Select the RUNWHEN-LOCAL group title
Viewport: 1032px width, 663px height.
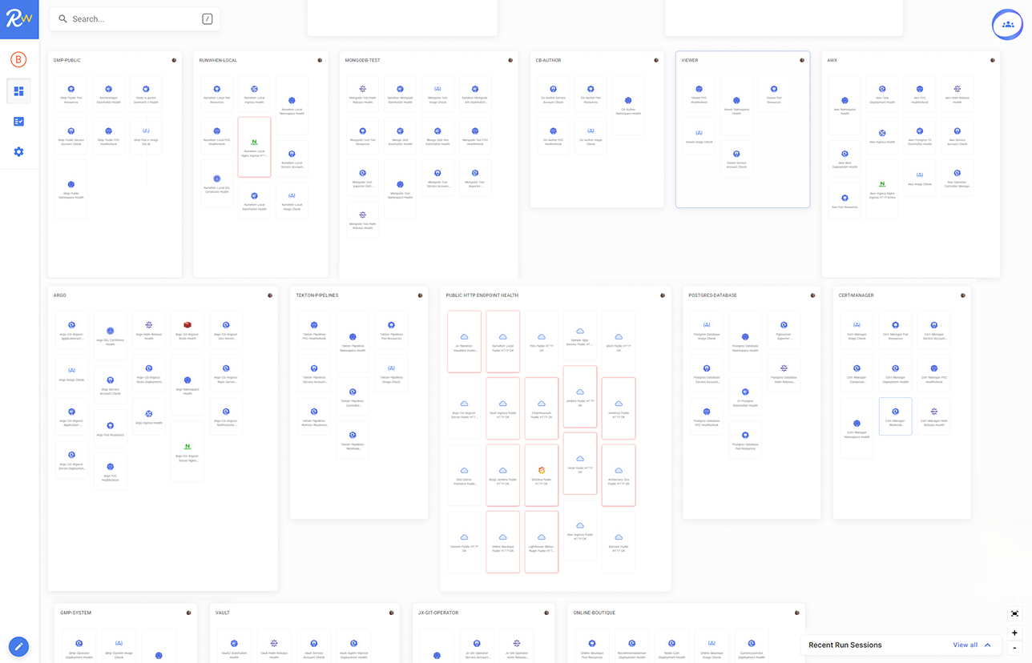tap(219, 60)
